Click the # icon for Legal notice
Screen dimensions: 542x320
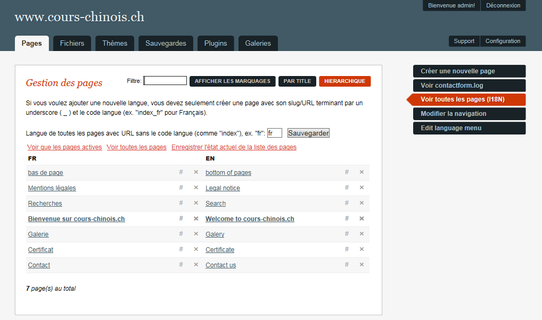pos(347,188)
